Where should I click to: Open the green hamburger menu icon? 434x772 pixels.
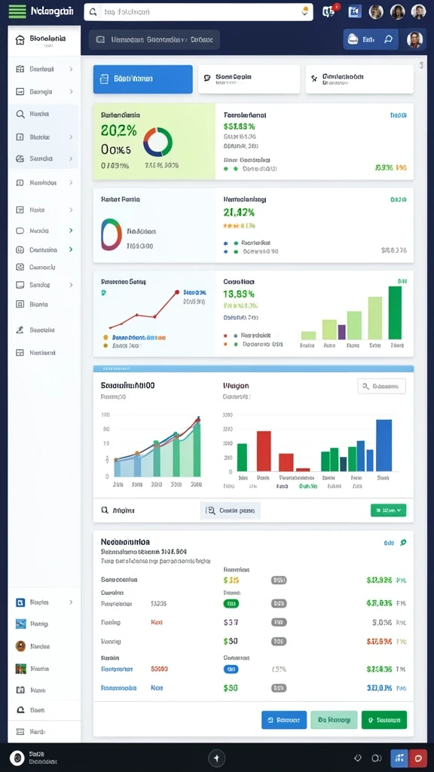point(17,11)
